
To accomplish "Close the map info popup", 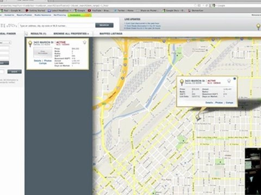I will 235,79.
